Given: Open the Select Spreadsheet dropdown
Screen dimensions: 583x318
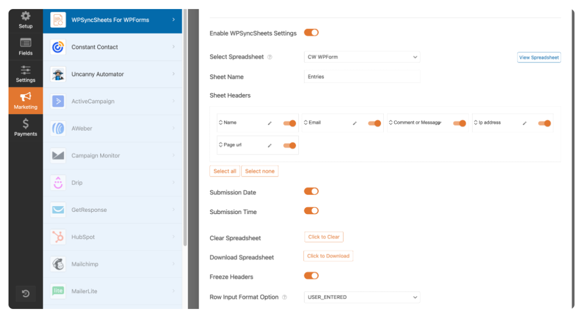Looking at the screenshot, I should 362,57.
